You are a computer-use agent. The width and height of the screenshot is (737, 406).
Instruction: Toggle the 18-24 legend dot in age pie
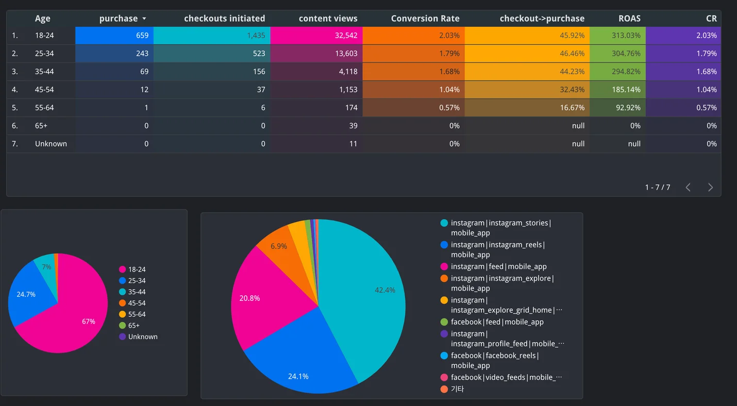coord(123,269)
